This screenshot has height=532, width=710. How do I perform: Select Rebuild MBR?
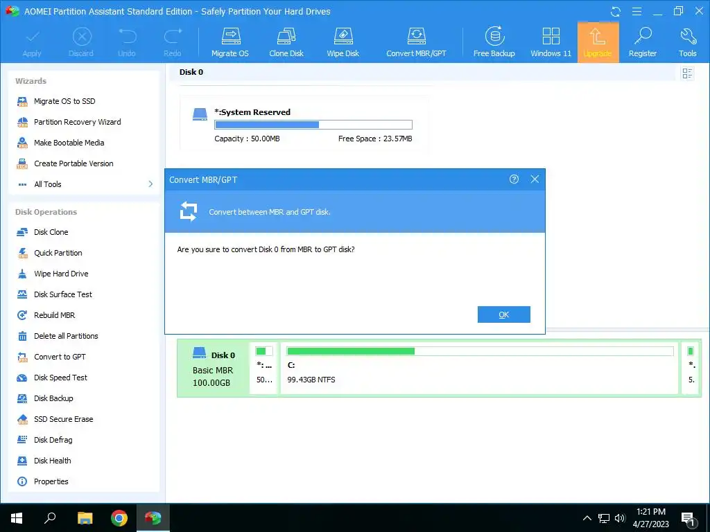tap(54, 315)
